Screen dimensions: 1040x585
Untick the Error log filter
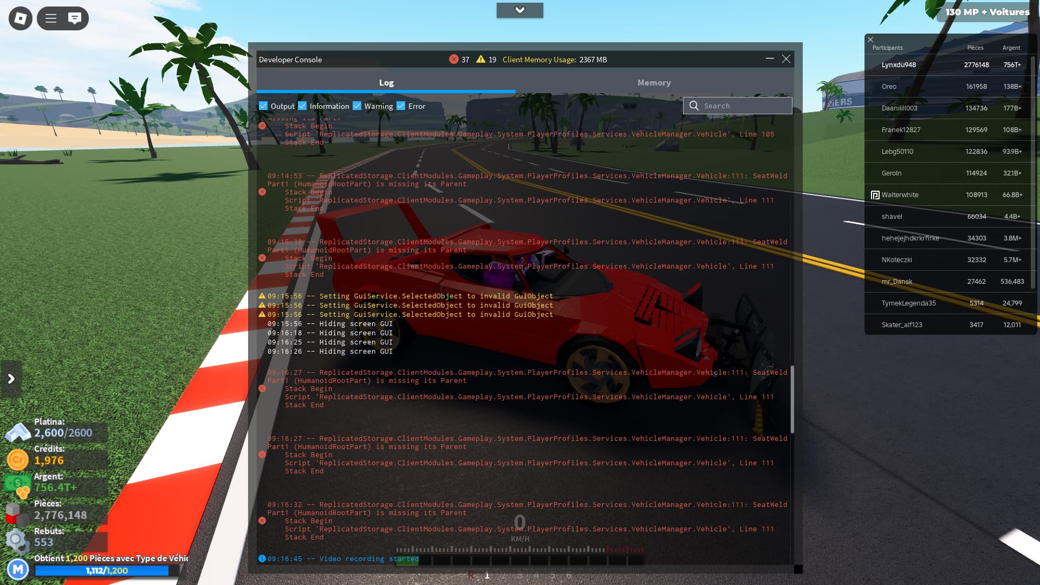(401, 106)
